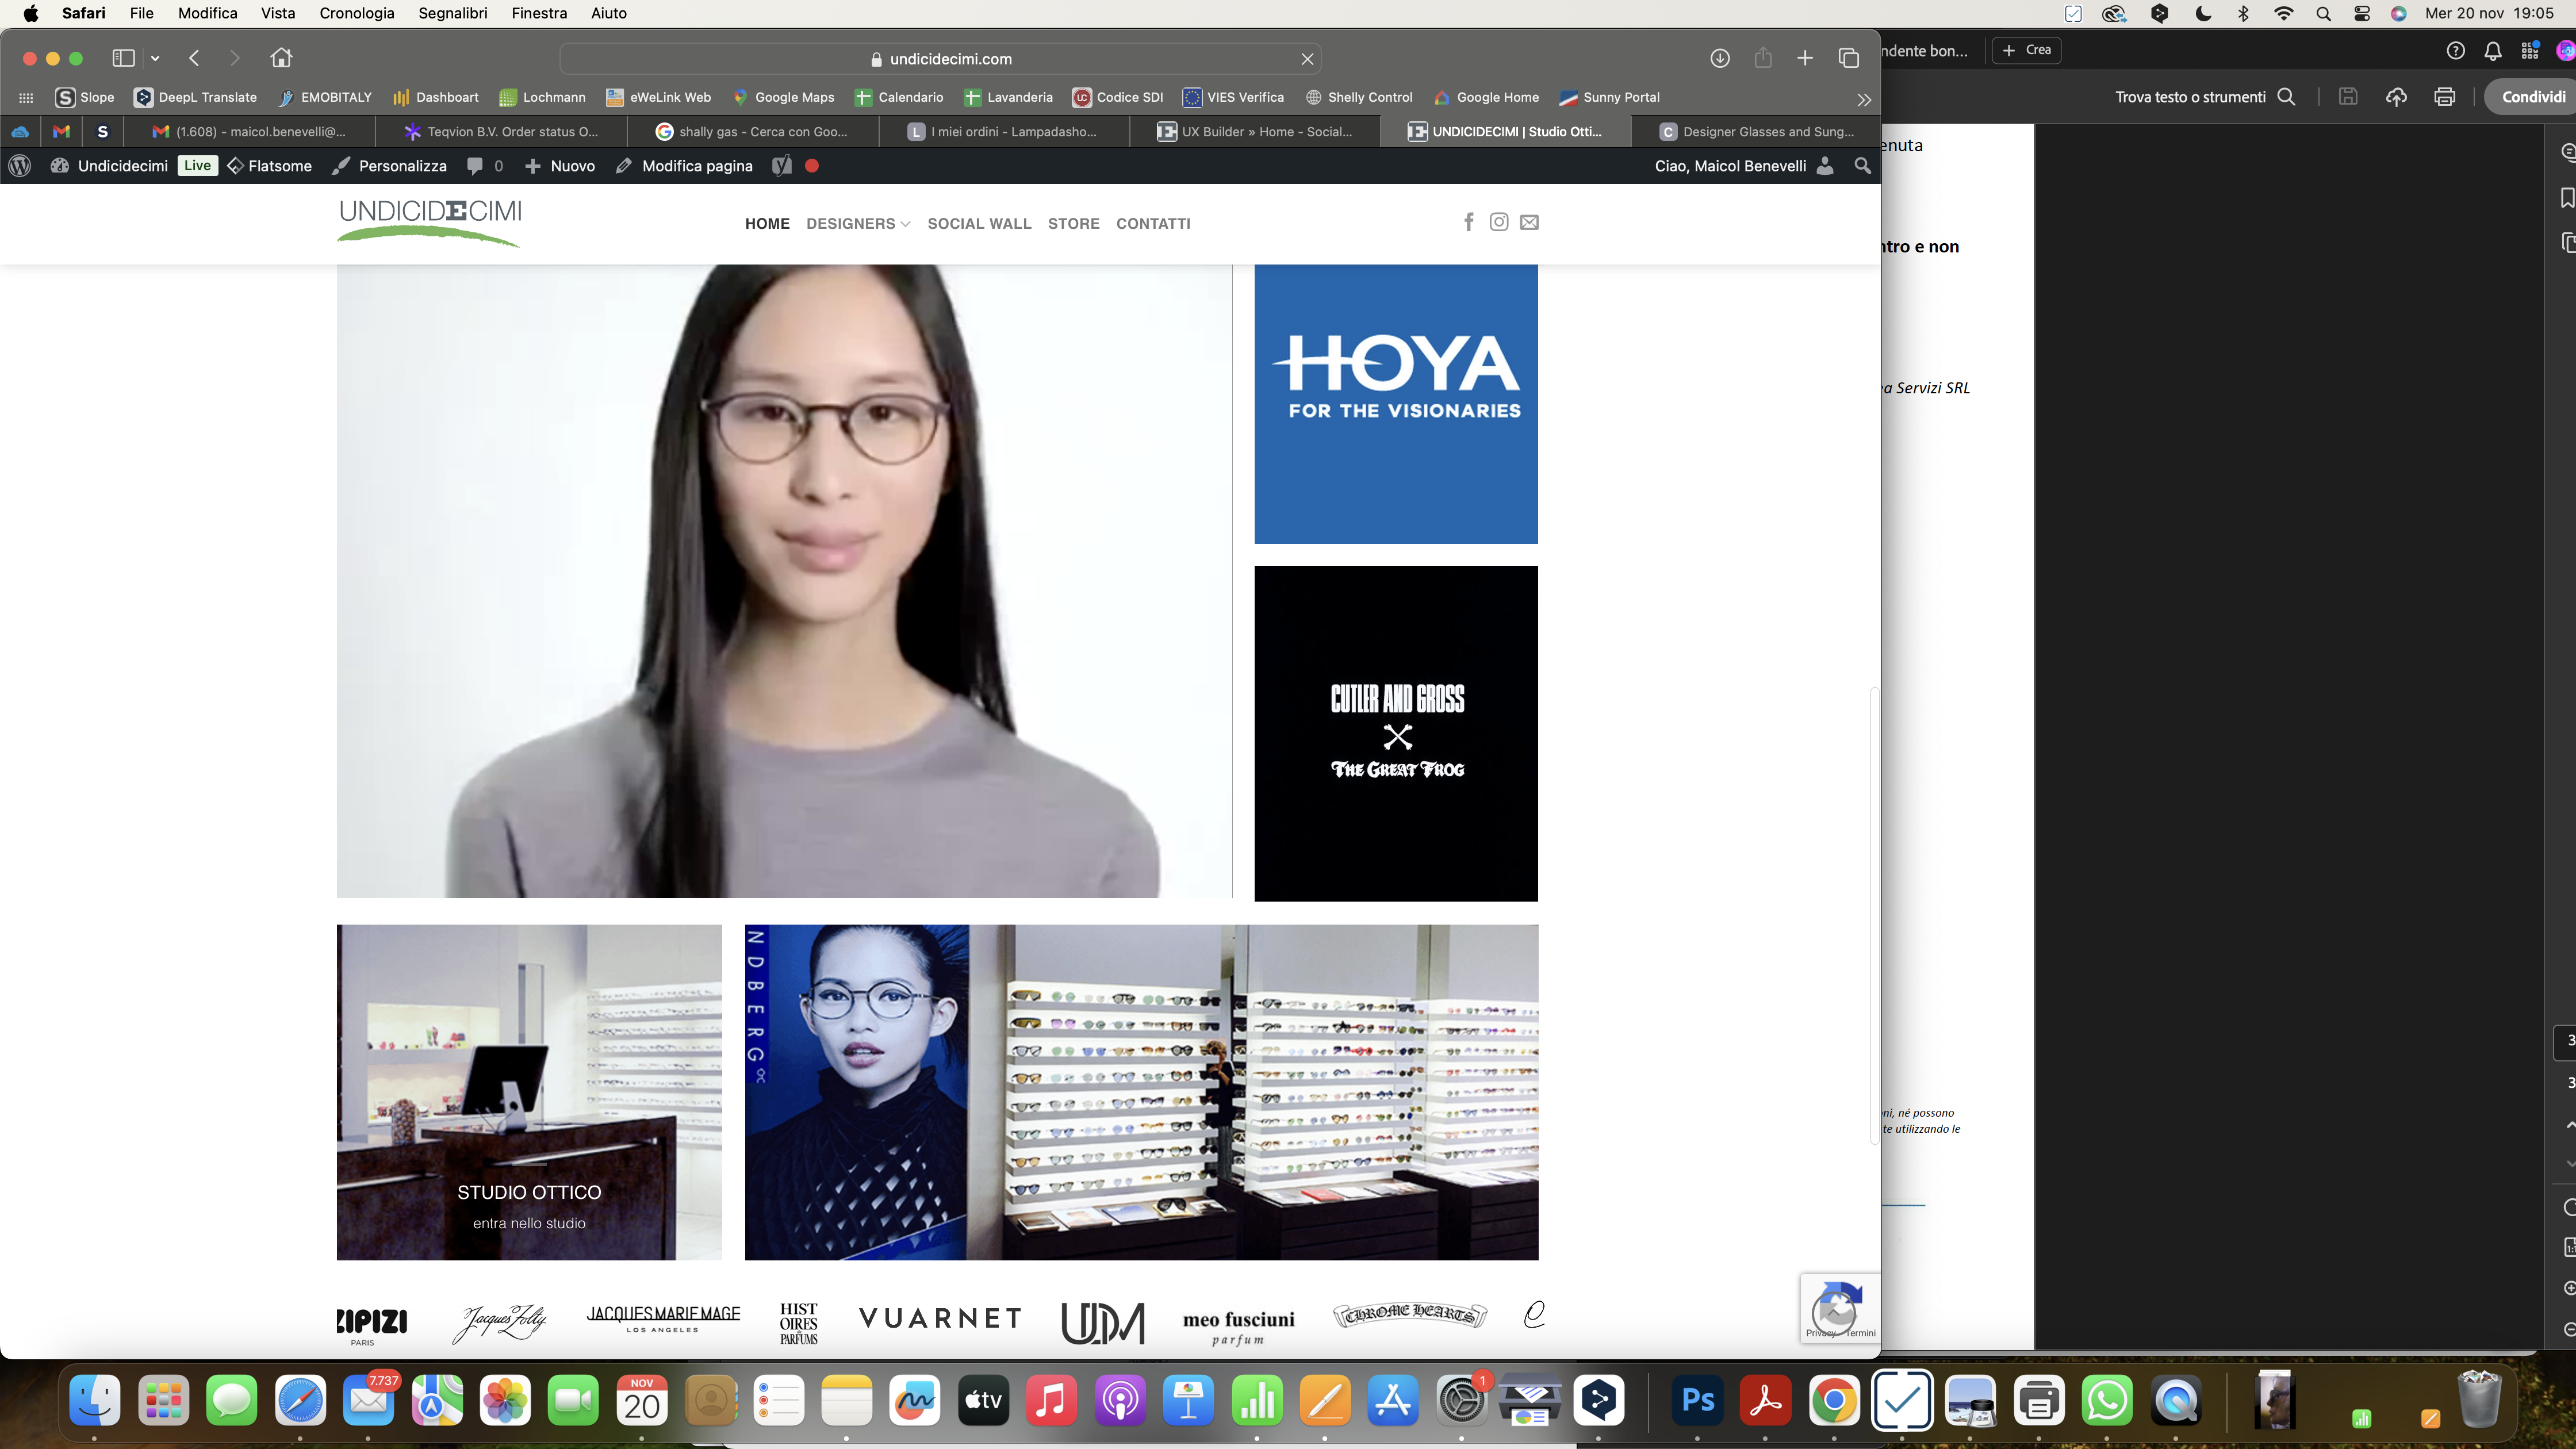The height and width of the screenshot is (1449, 2576).
Task: Click Safari sidebar toggle icon
Action: coord(123,58)
